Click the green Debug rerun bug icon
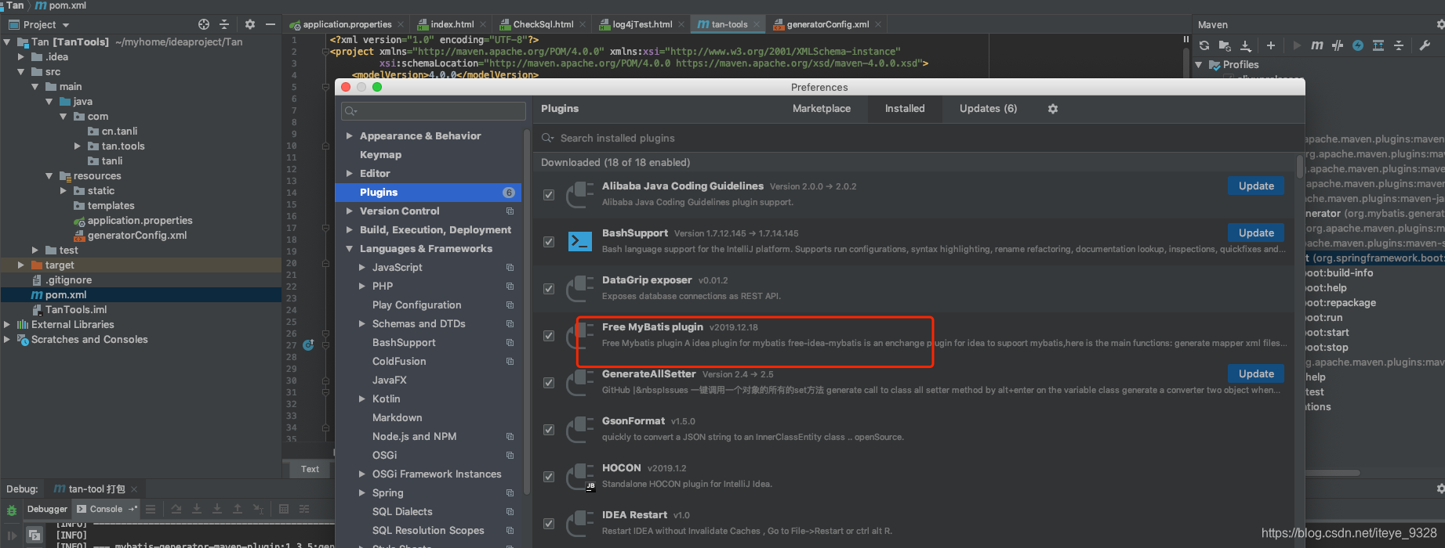The width and height of the screenshot is (1445, 548). coord(12,510)
